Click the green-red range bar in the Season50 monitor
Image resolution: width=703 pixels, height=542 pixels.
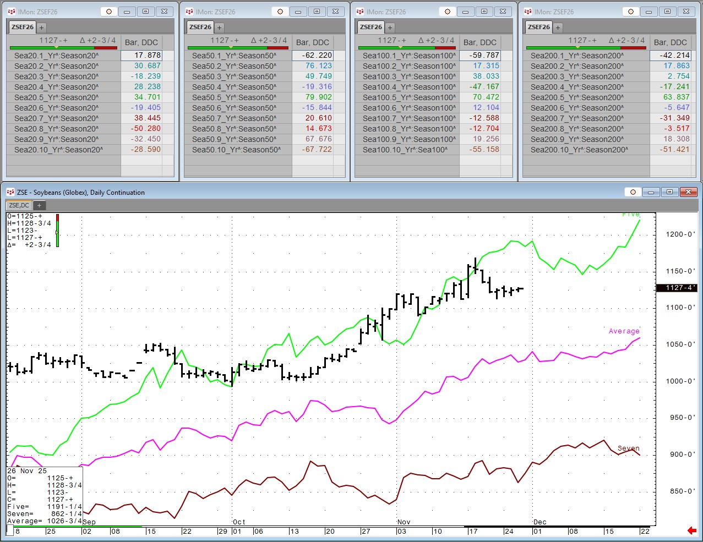(x=237, y=48)
